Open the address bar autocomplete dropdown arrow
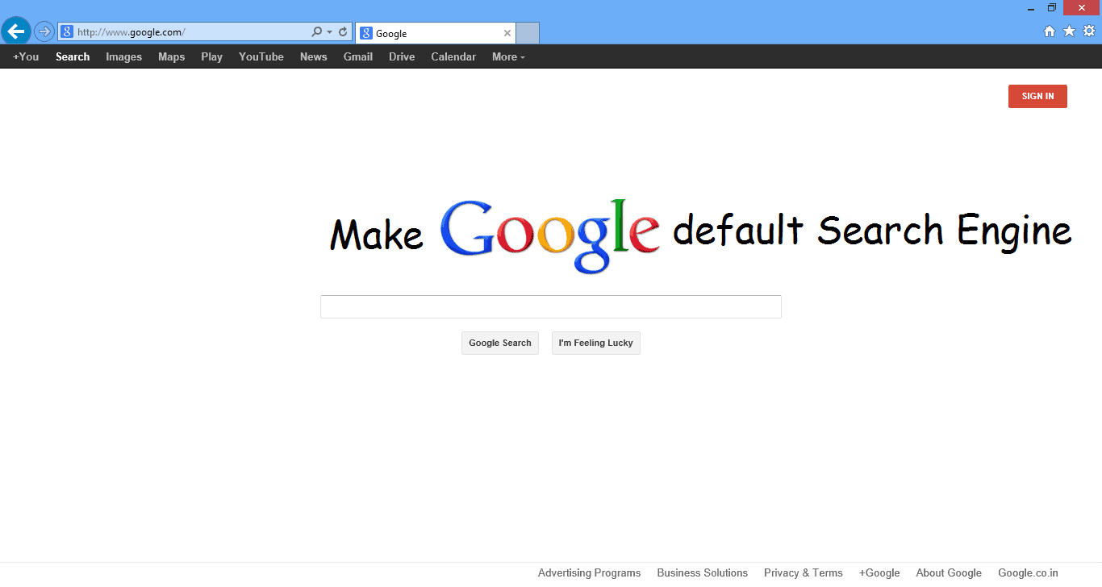 tap(329, 32)
